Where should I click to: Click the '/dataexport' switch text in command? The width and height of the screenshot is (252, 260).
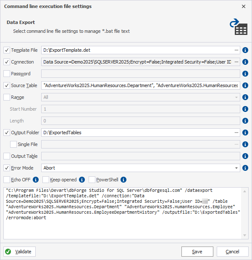click(199, 190)
